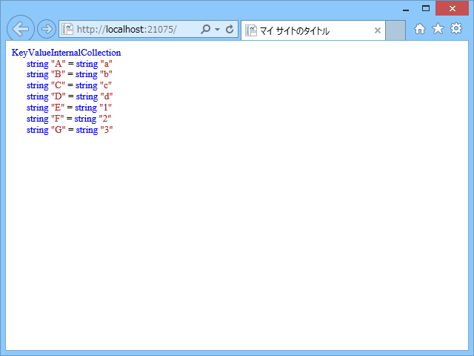Open the tools gear menu
Screen dimensions: 474x356
[456, 28]
